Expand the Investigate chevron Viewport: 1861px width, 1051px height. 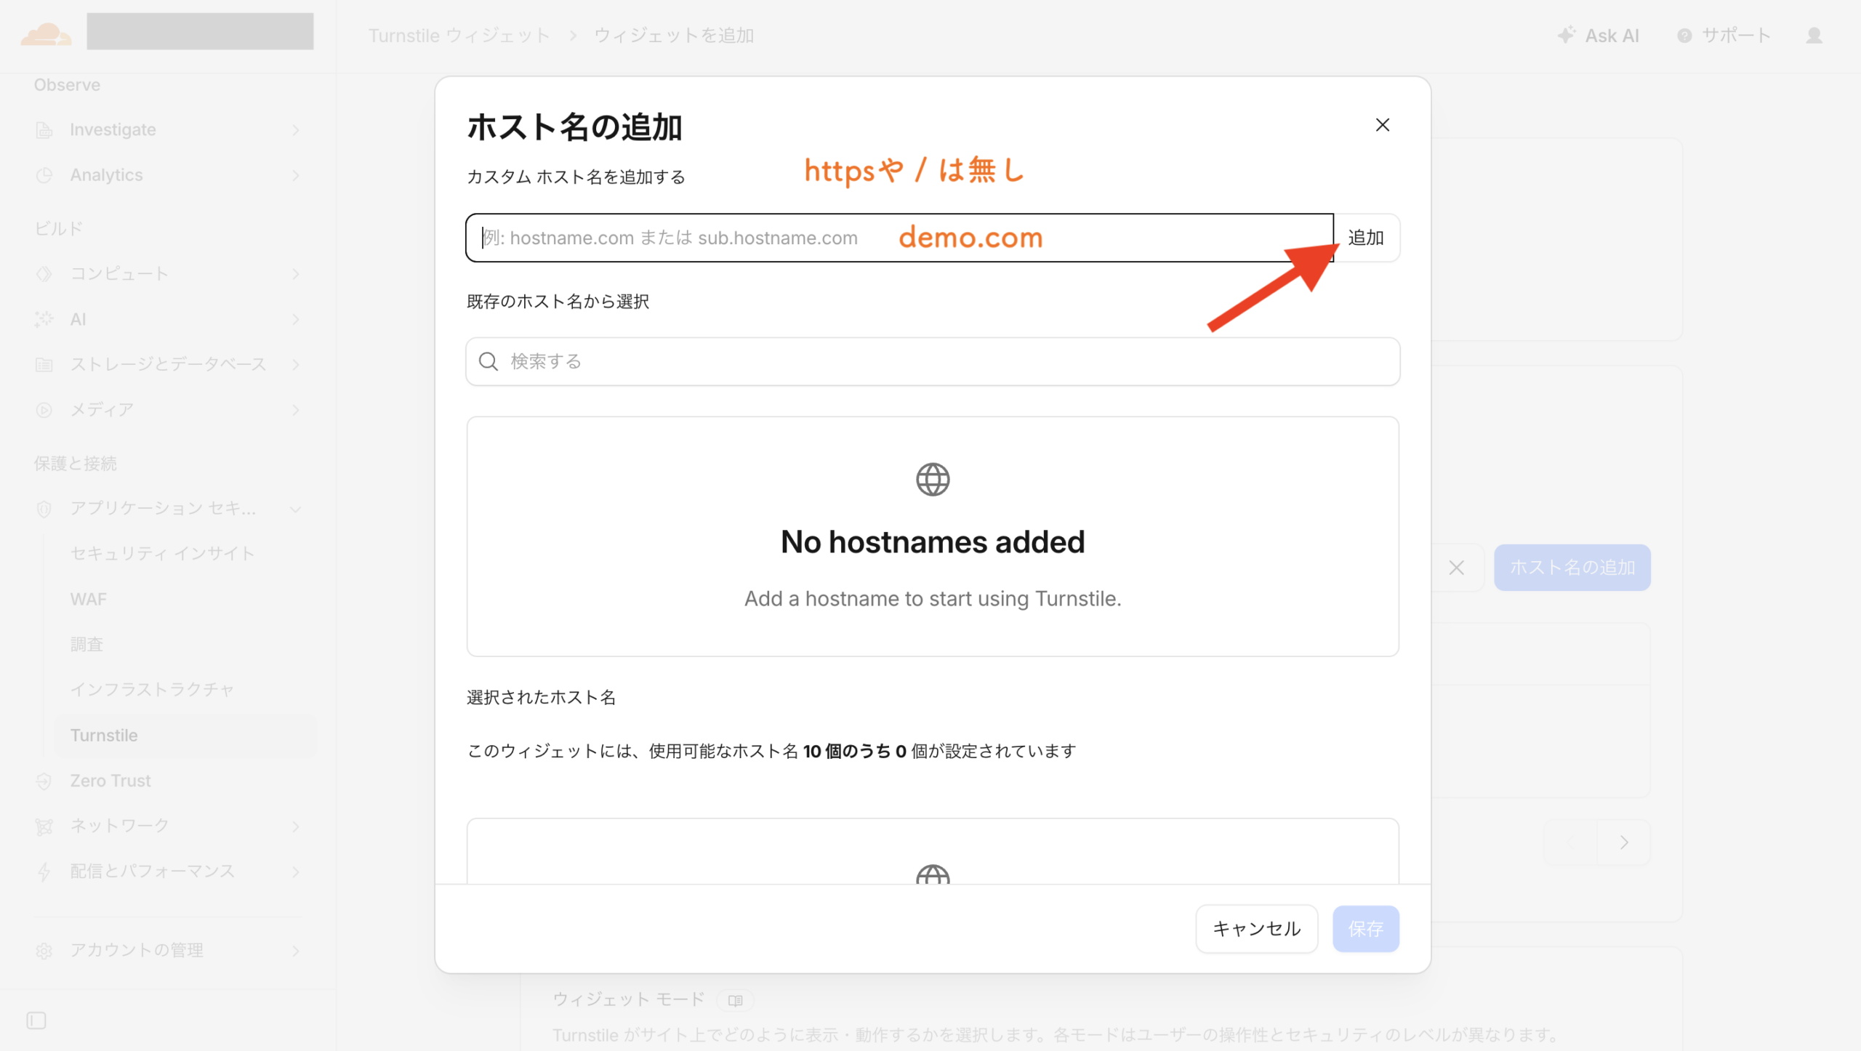pyautogui.click(x=296, y=130)
